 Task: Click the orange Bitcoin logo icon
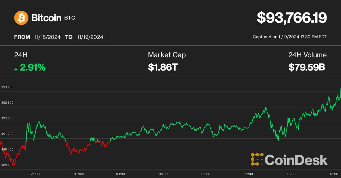(21, 18)
